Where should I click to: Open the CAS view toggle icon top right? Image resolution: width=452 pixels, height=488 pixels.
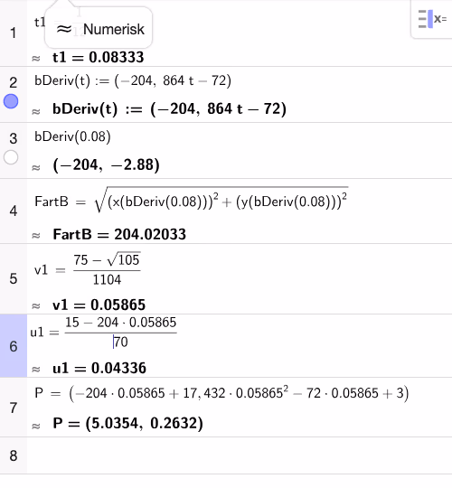click(x=432, y=19)
